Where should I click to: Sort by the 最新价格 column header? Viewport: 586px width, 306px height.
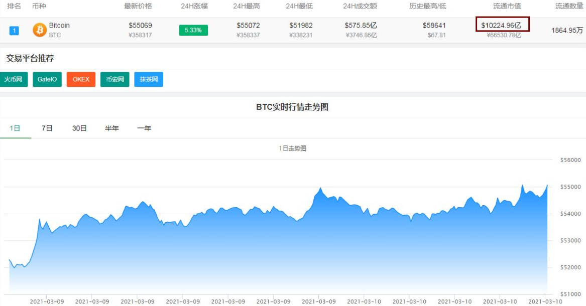click(x=139, y=6)
